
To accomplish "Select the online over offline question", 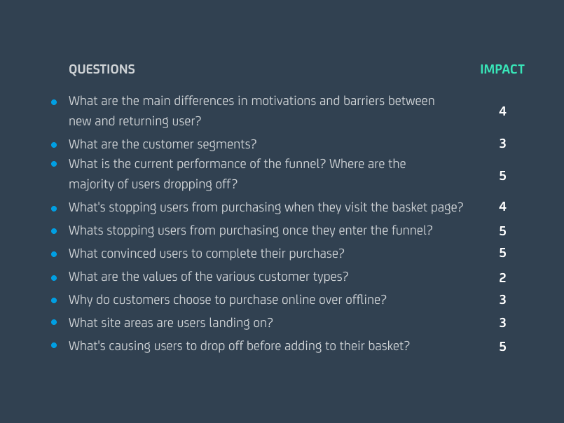I will point(227,300).
